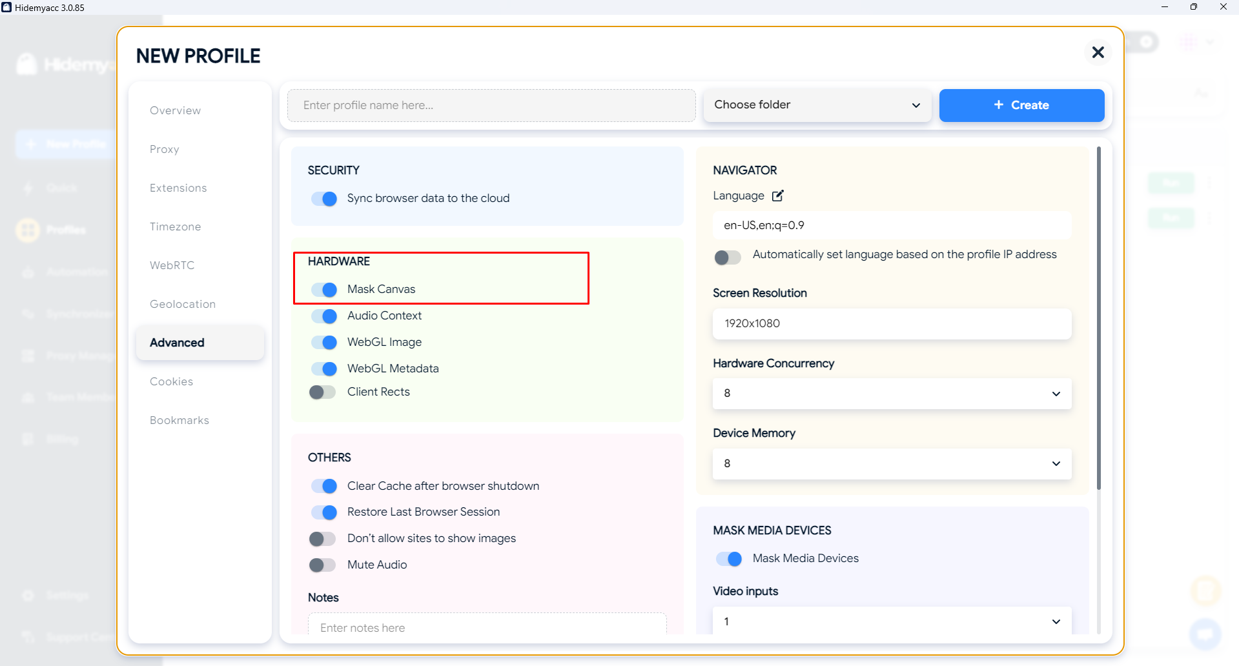
Task: Open the Video inputs dropdown
Action: 892,621
